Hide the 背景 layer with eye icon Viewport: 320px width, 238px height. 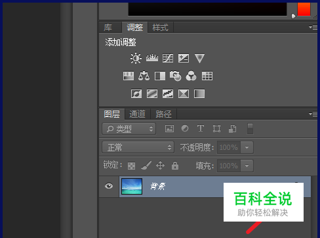coord(109,186)
